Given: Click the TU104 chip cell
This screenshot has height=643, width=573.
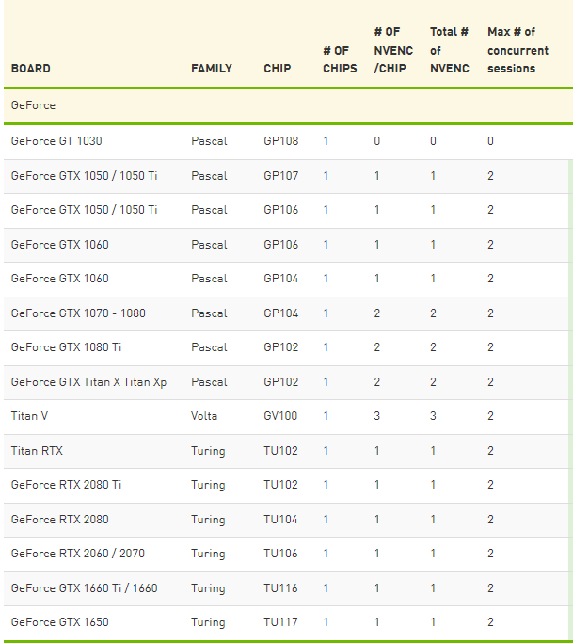Looking at the screenshot, I should coord(280,520).
